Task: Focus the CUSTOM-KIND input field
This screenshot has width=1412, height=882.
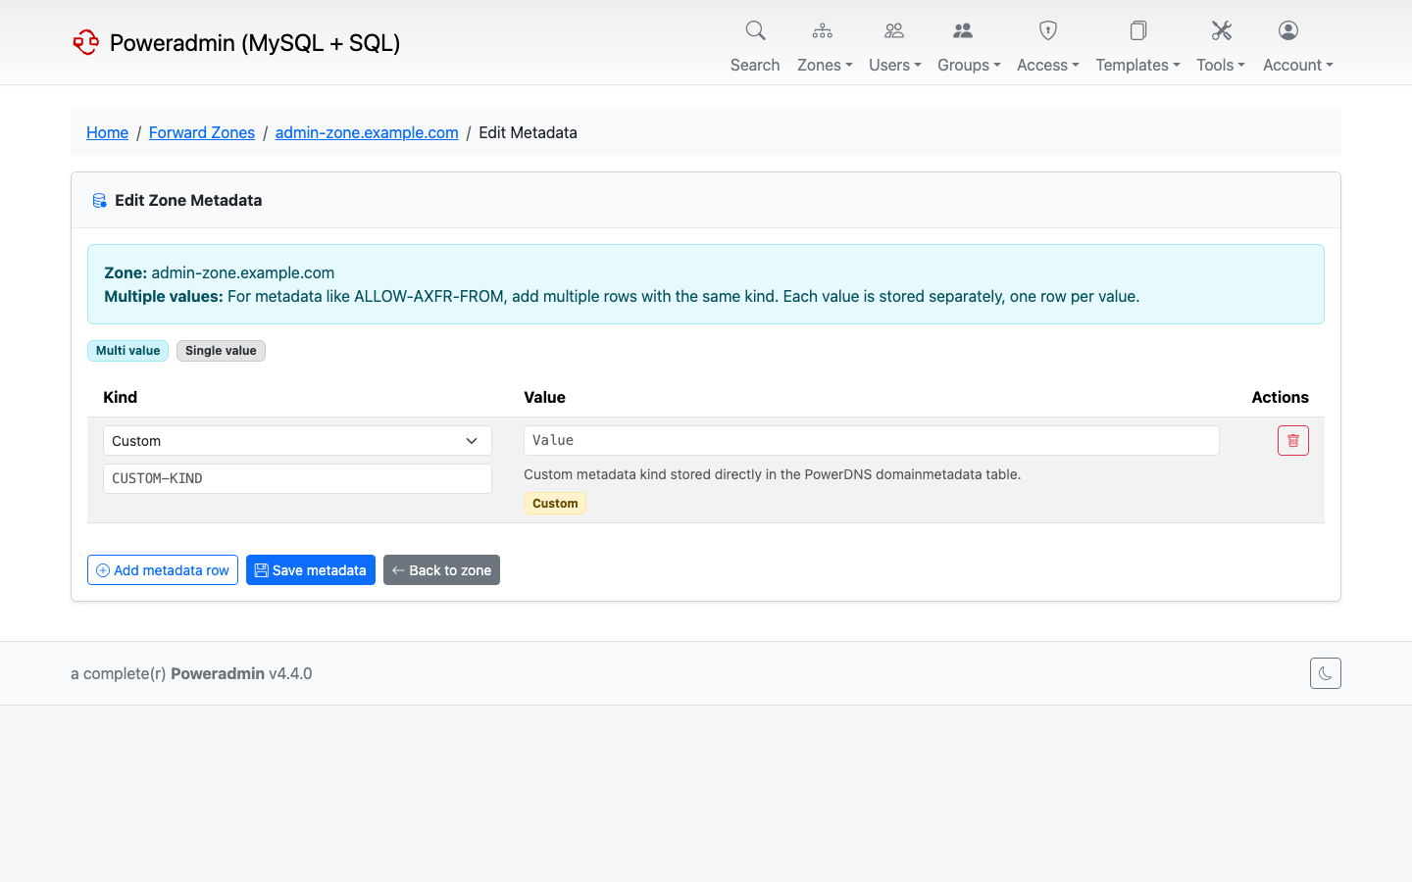Action: click(x=297, y=478)
